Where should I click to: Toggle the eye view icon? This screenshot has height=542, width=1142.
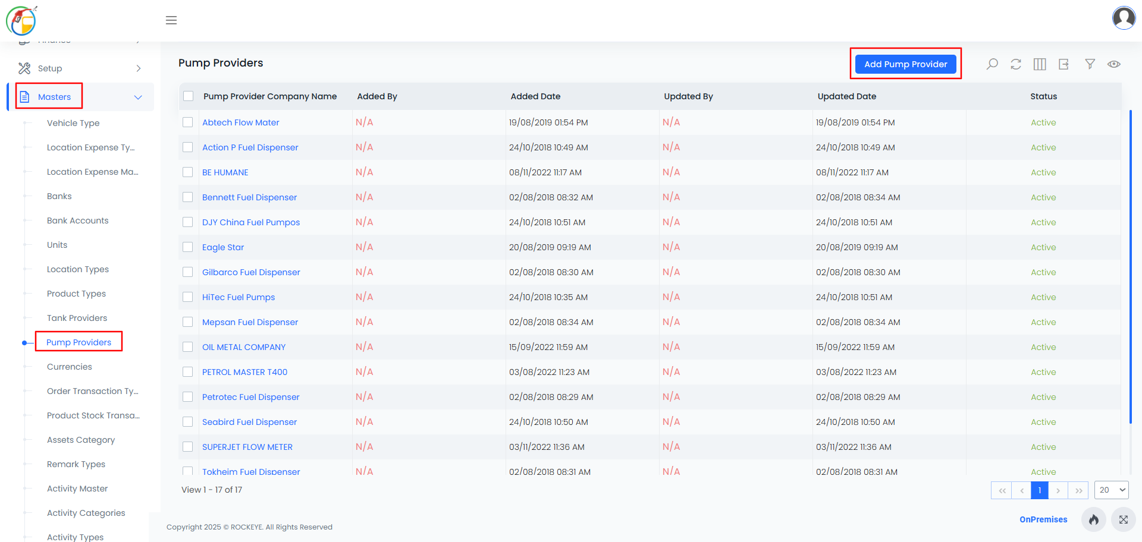(1114, 64)
